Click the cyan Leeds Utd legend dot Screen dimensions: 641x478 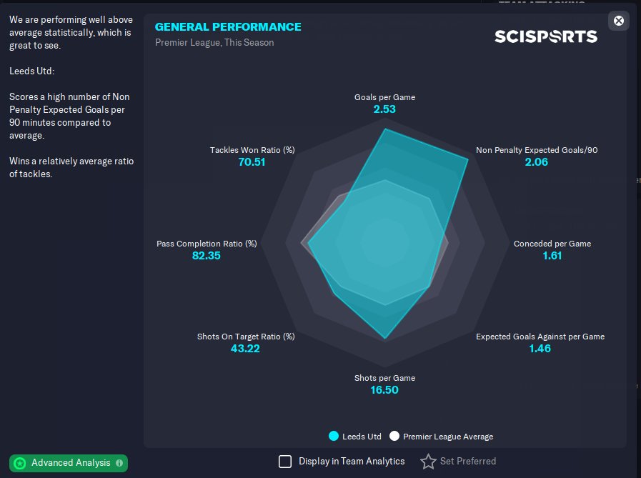tap(334, 436)
